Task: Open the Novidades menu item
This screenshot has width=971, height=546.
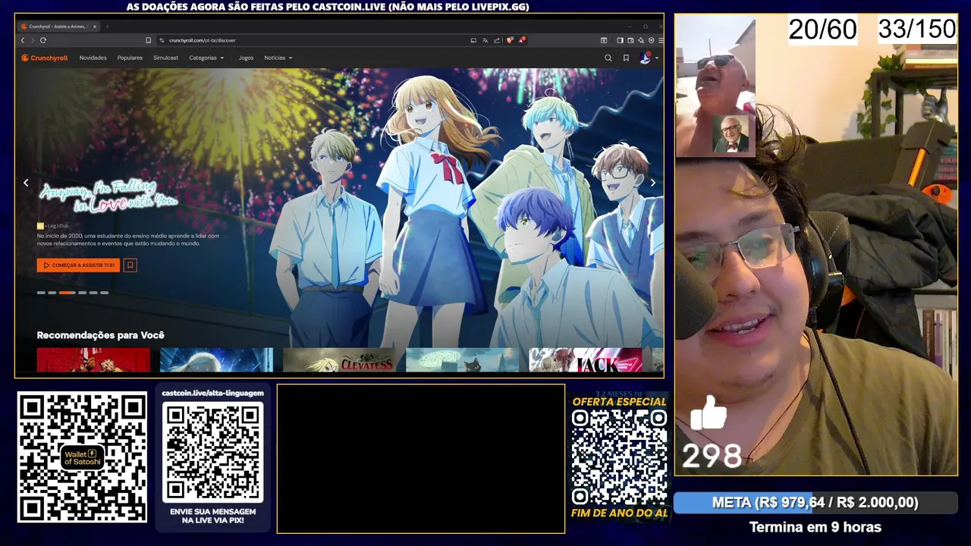Action: (93, 58)
